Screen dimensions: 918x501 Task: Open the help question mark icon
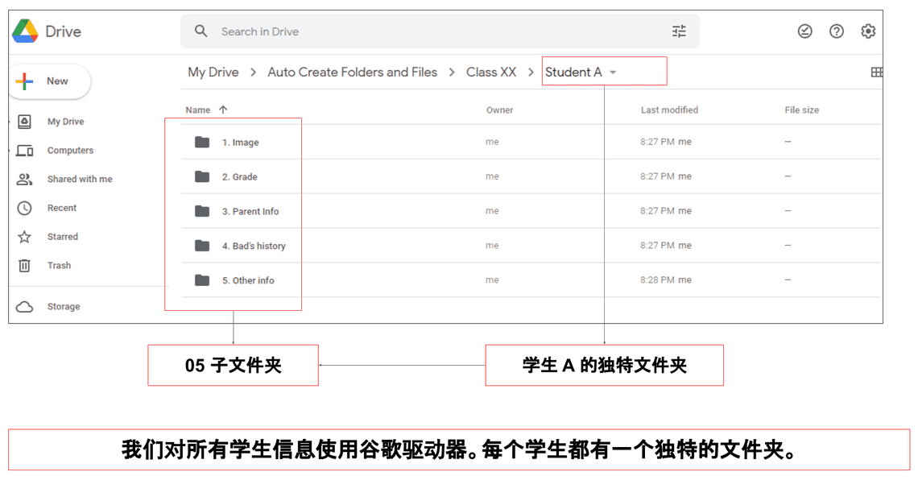tap(837, 31)
